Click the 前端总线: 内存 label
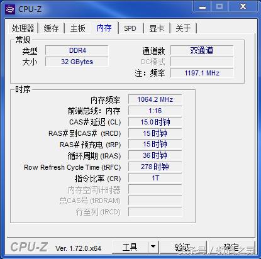This screenshot has height=259, width=261. [94, 111]
